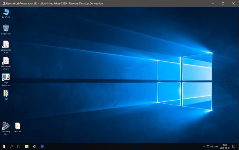Viewport: 239px width, 150px height.
Task: Open Settings gear in the taskbar
Action: click(x=34, y=147)
